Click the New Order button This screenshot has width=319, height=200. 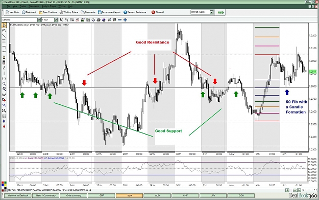13,12
